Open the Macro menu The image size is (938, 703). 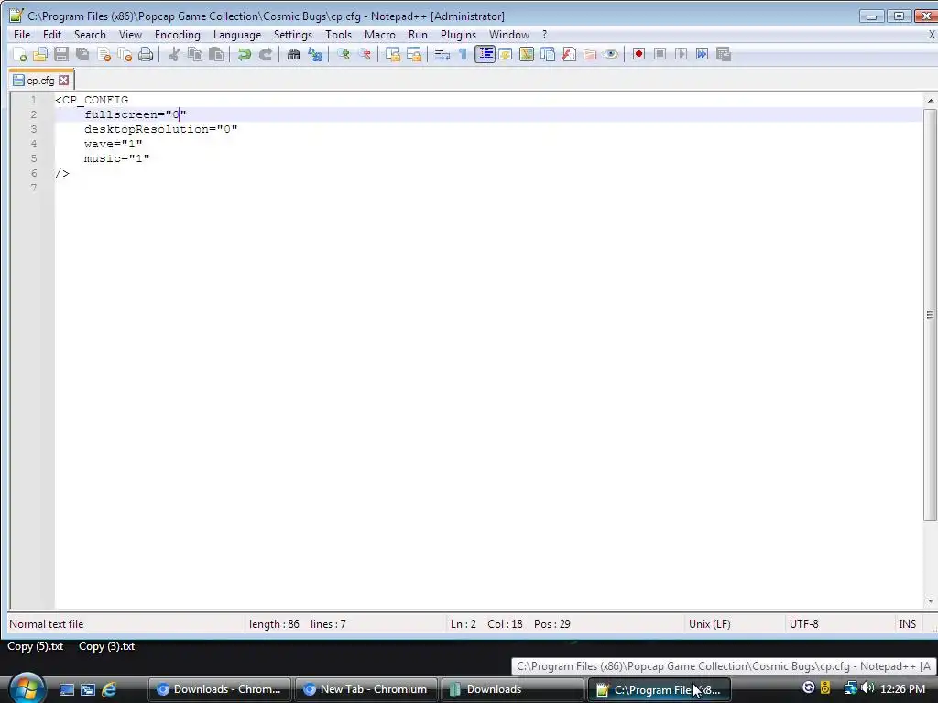(x=380, y=35)
